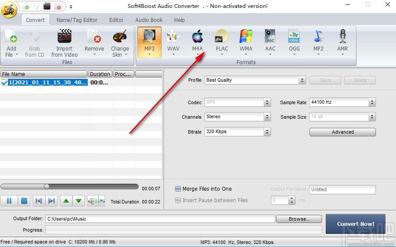Click quick-access remove icon in title bar
The height and width of the screenshot is (247, 396).
tap(58, 6)
